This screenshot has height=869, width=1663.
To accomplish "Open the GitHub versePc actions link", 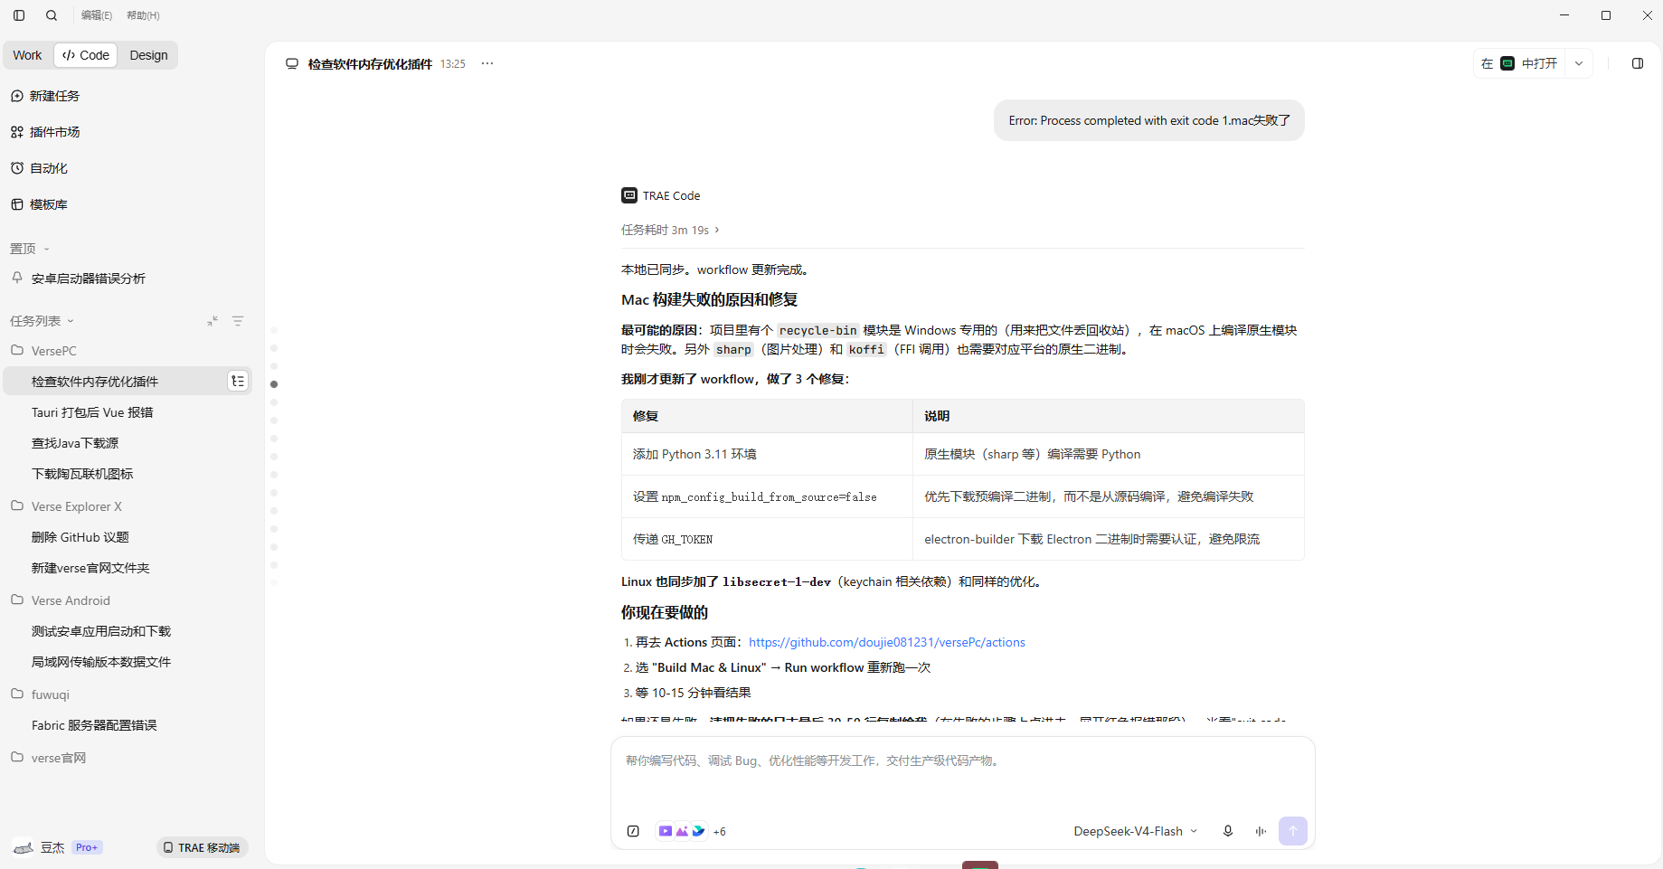I will point(887,642).
